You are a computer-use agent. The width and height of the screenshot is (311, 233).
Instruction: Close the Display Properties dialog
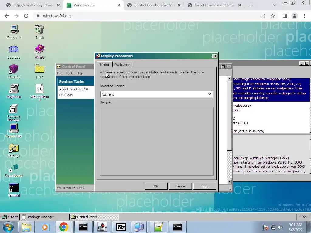click(215, 56)
